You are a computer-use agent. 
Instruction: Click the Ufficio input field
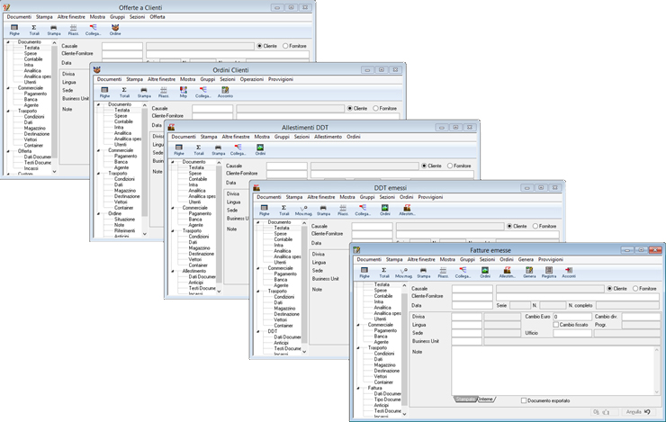click(572, 333)
